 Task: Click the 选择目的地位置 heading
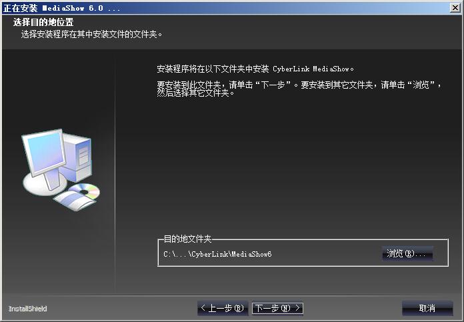pos(43,22)
